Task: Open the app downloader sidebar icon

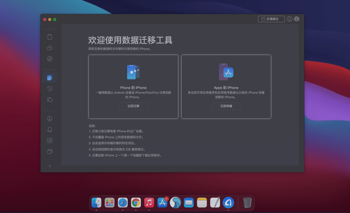Action: point(50,141)
